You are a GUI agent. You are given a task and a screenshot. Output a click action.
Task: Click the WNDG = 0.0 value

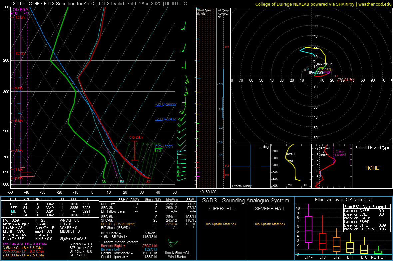click(x=70, y=220)
